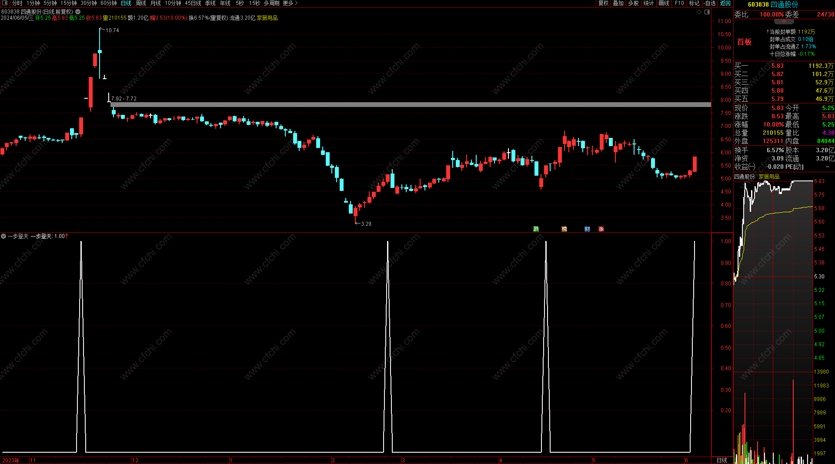This screenshot has height=464, width=835.
Task: Click the green 跌 event marker
Action: 536,229
